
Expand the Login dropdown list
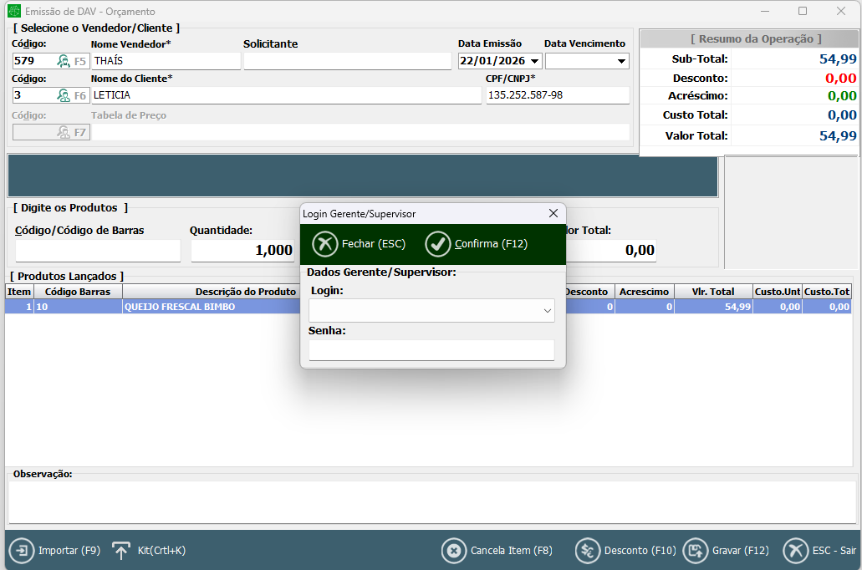pyautogui.click(x=548, y=311)
